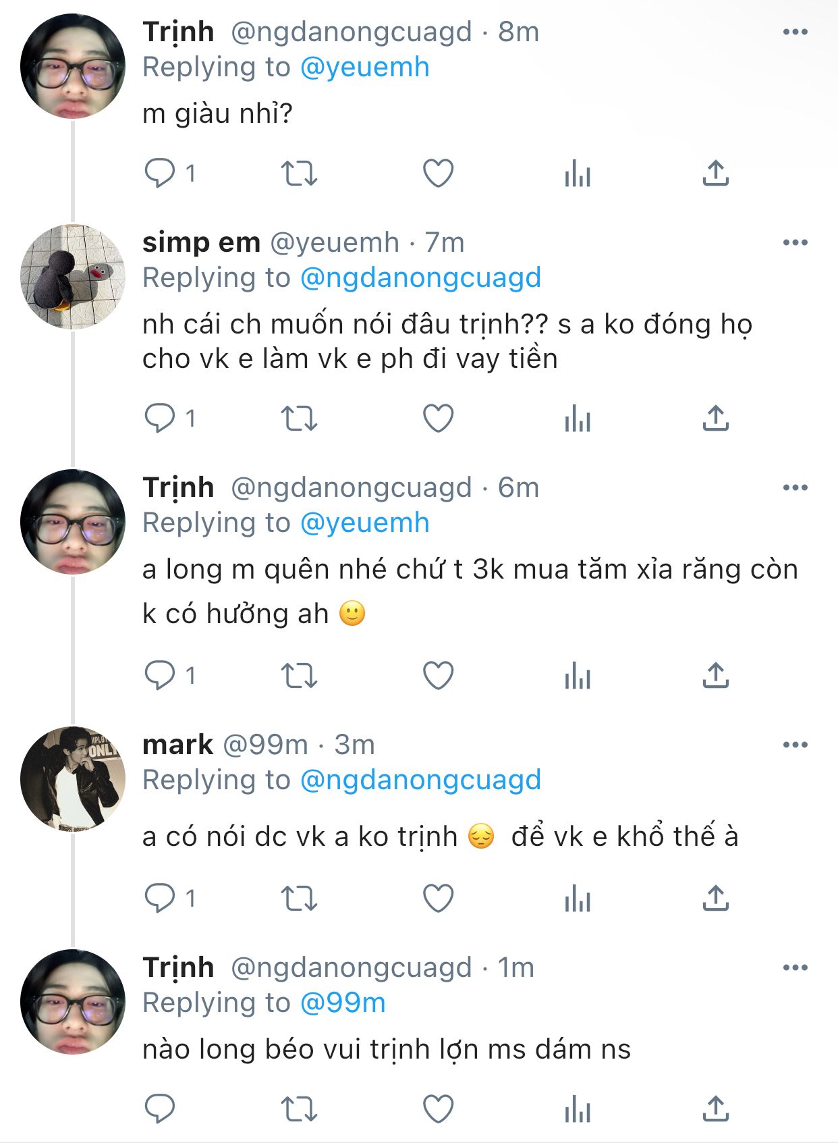Open more options on the "m giàu nhỉ?" tweet

pos(795,32)
